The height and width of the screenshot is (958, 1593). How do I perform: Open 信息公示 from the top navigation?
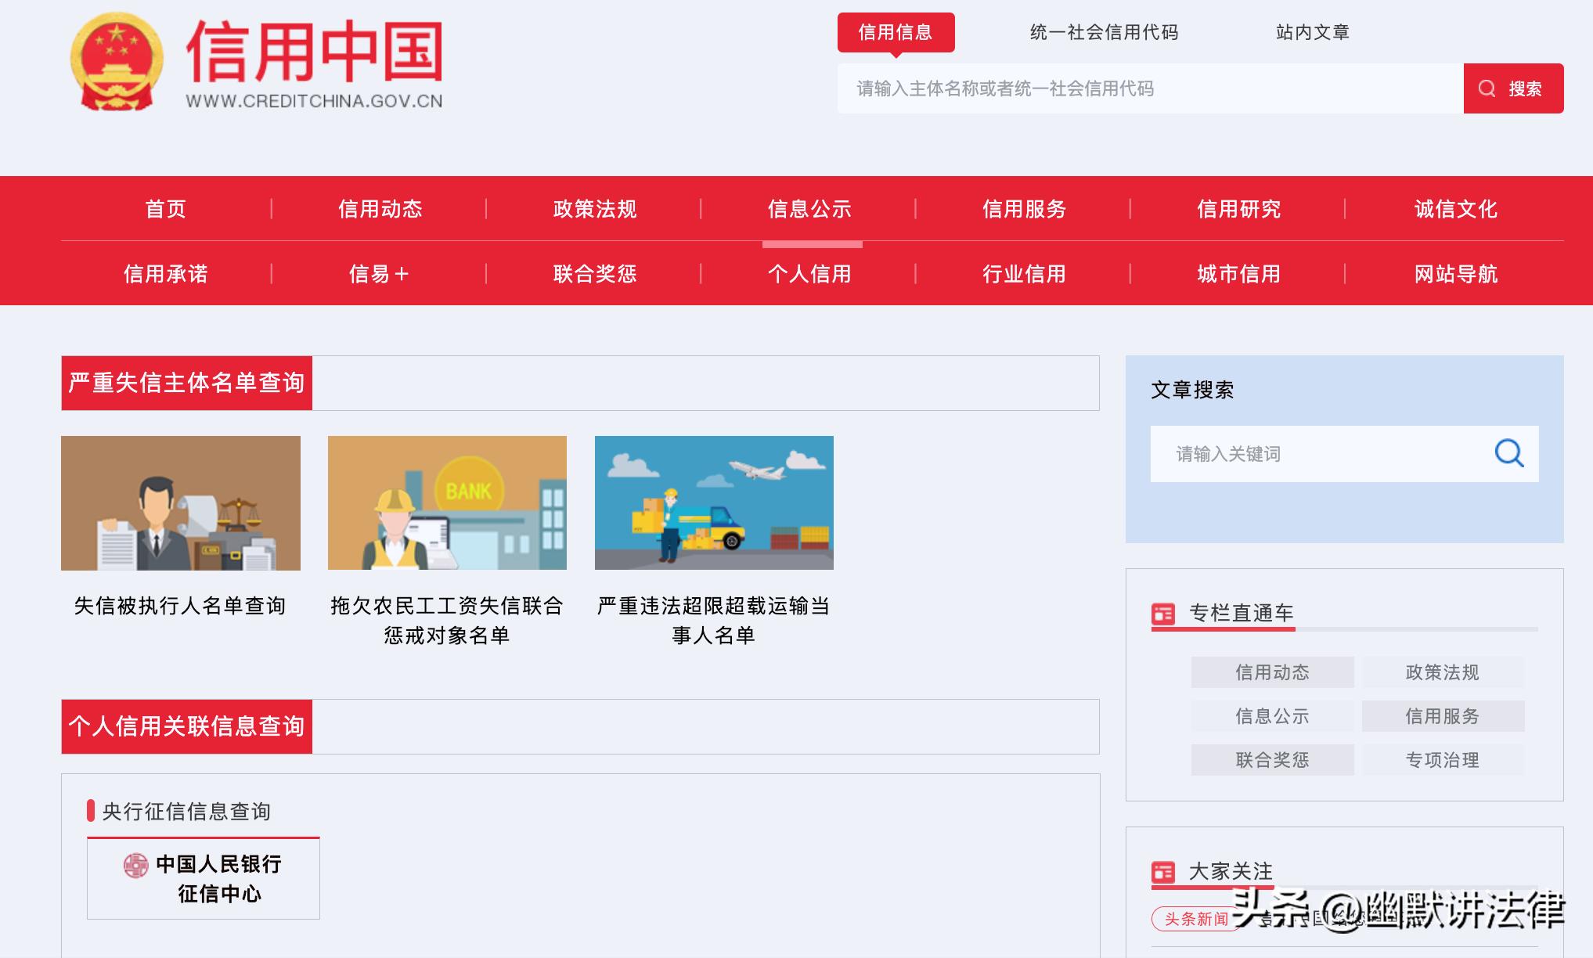point(809,210)
